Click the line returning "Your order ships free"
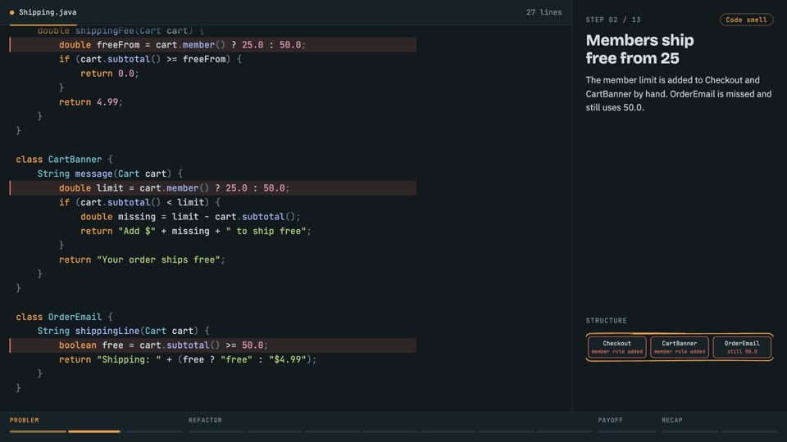The width and height of the screenshot is (787, 442). pyautogui.click(x=142, y=259)
